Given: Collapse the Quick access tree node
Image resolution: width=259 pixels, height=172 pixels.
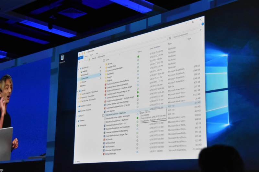Looking at the screenshot, I should (x=79, y=69).
